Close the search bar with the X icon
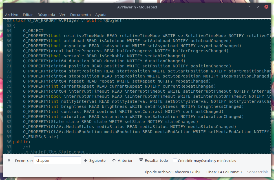The image size is (274, 180). pos(9,160)
